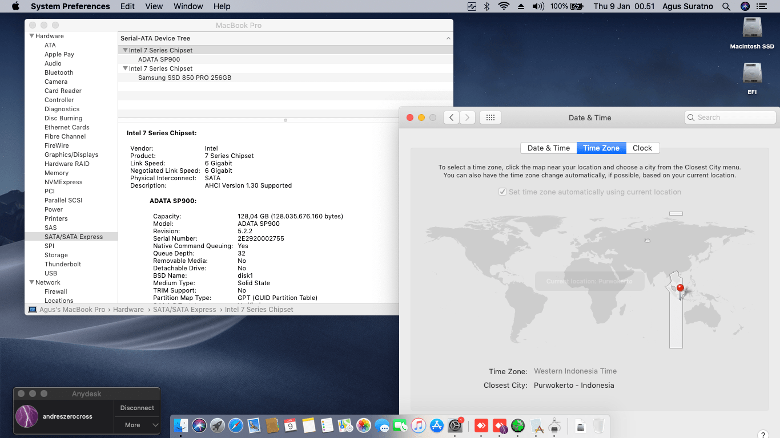Open Spotlight search magnifier in menu bar
This screenshot has width=780, height=438.
(726, 6)
